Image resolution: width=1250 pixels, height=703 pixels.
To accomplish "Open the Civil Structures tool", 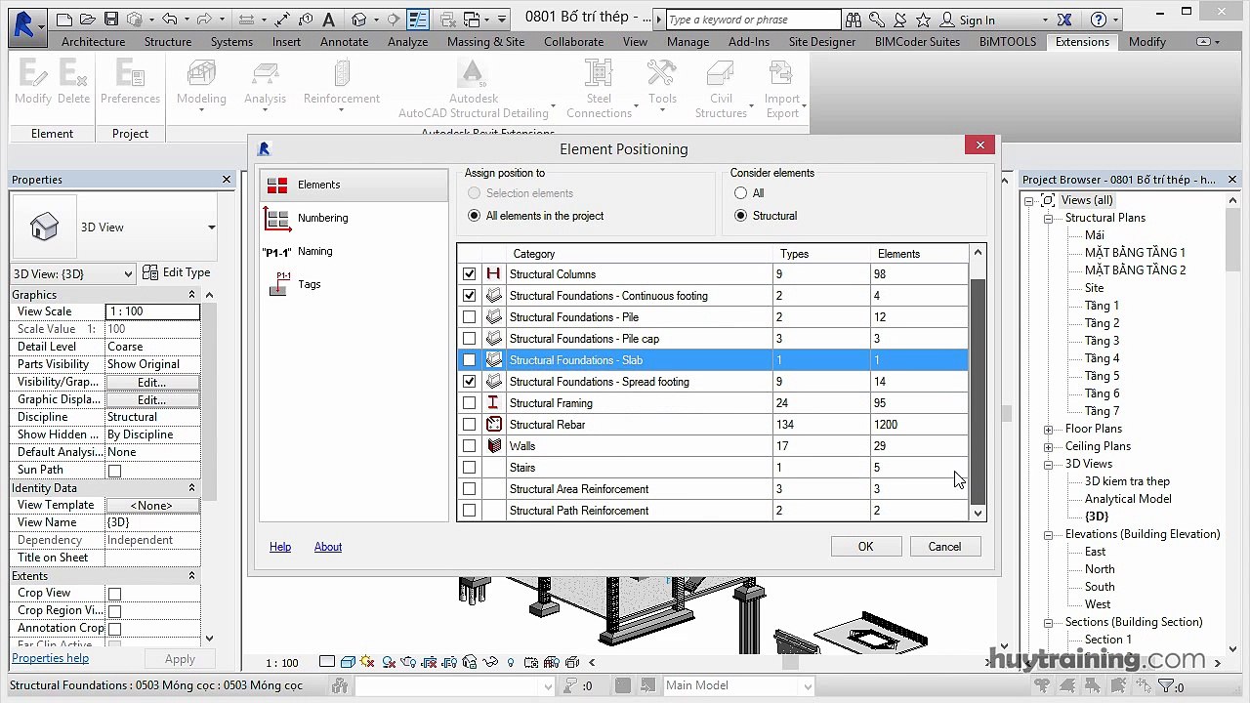I will click(721, 89).
